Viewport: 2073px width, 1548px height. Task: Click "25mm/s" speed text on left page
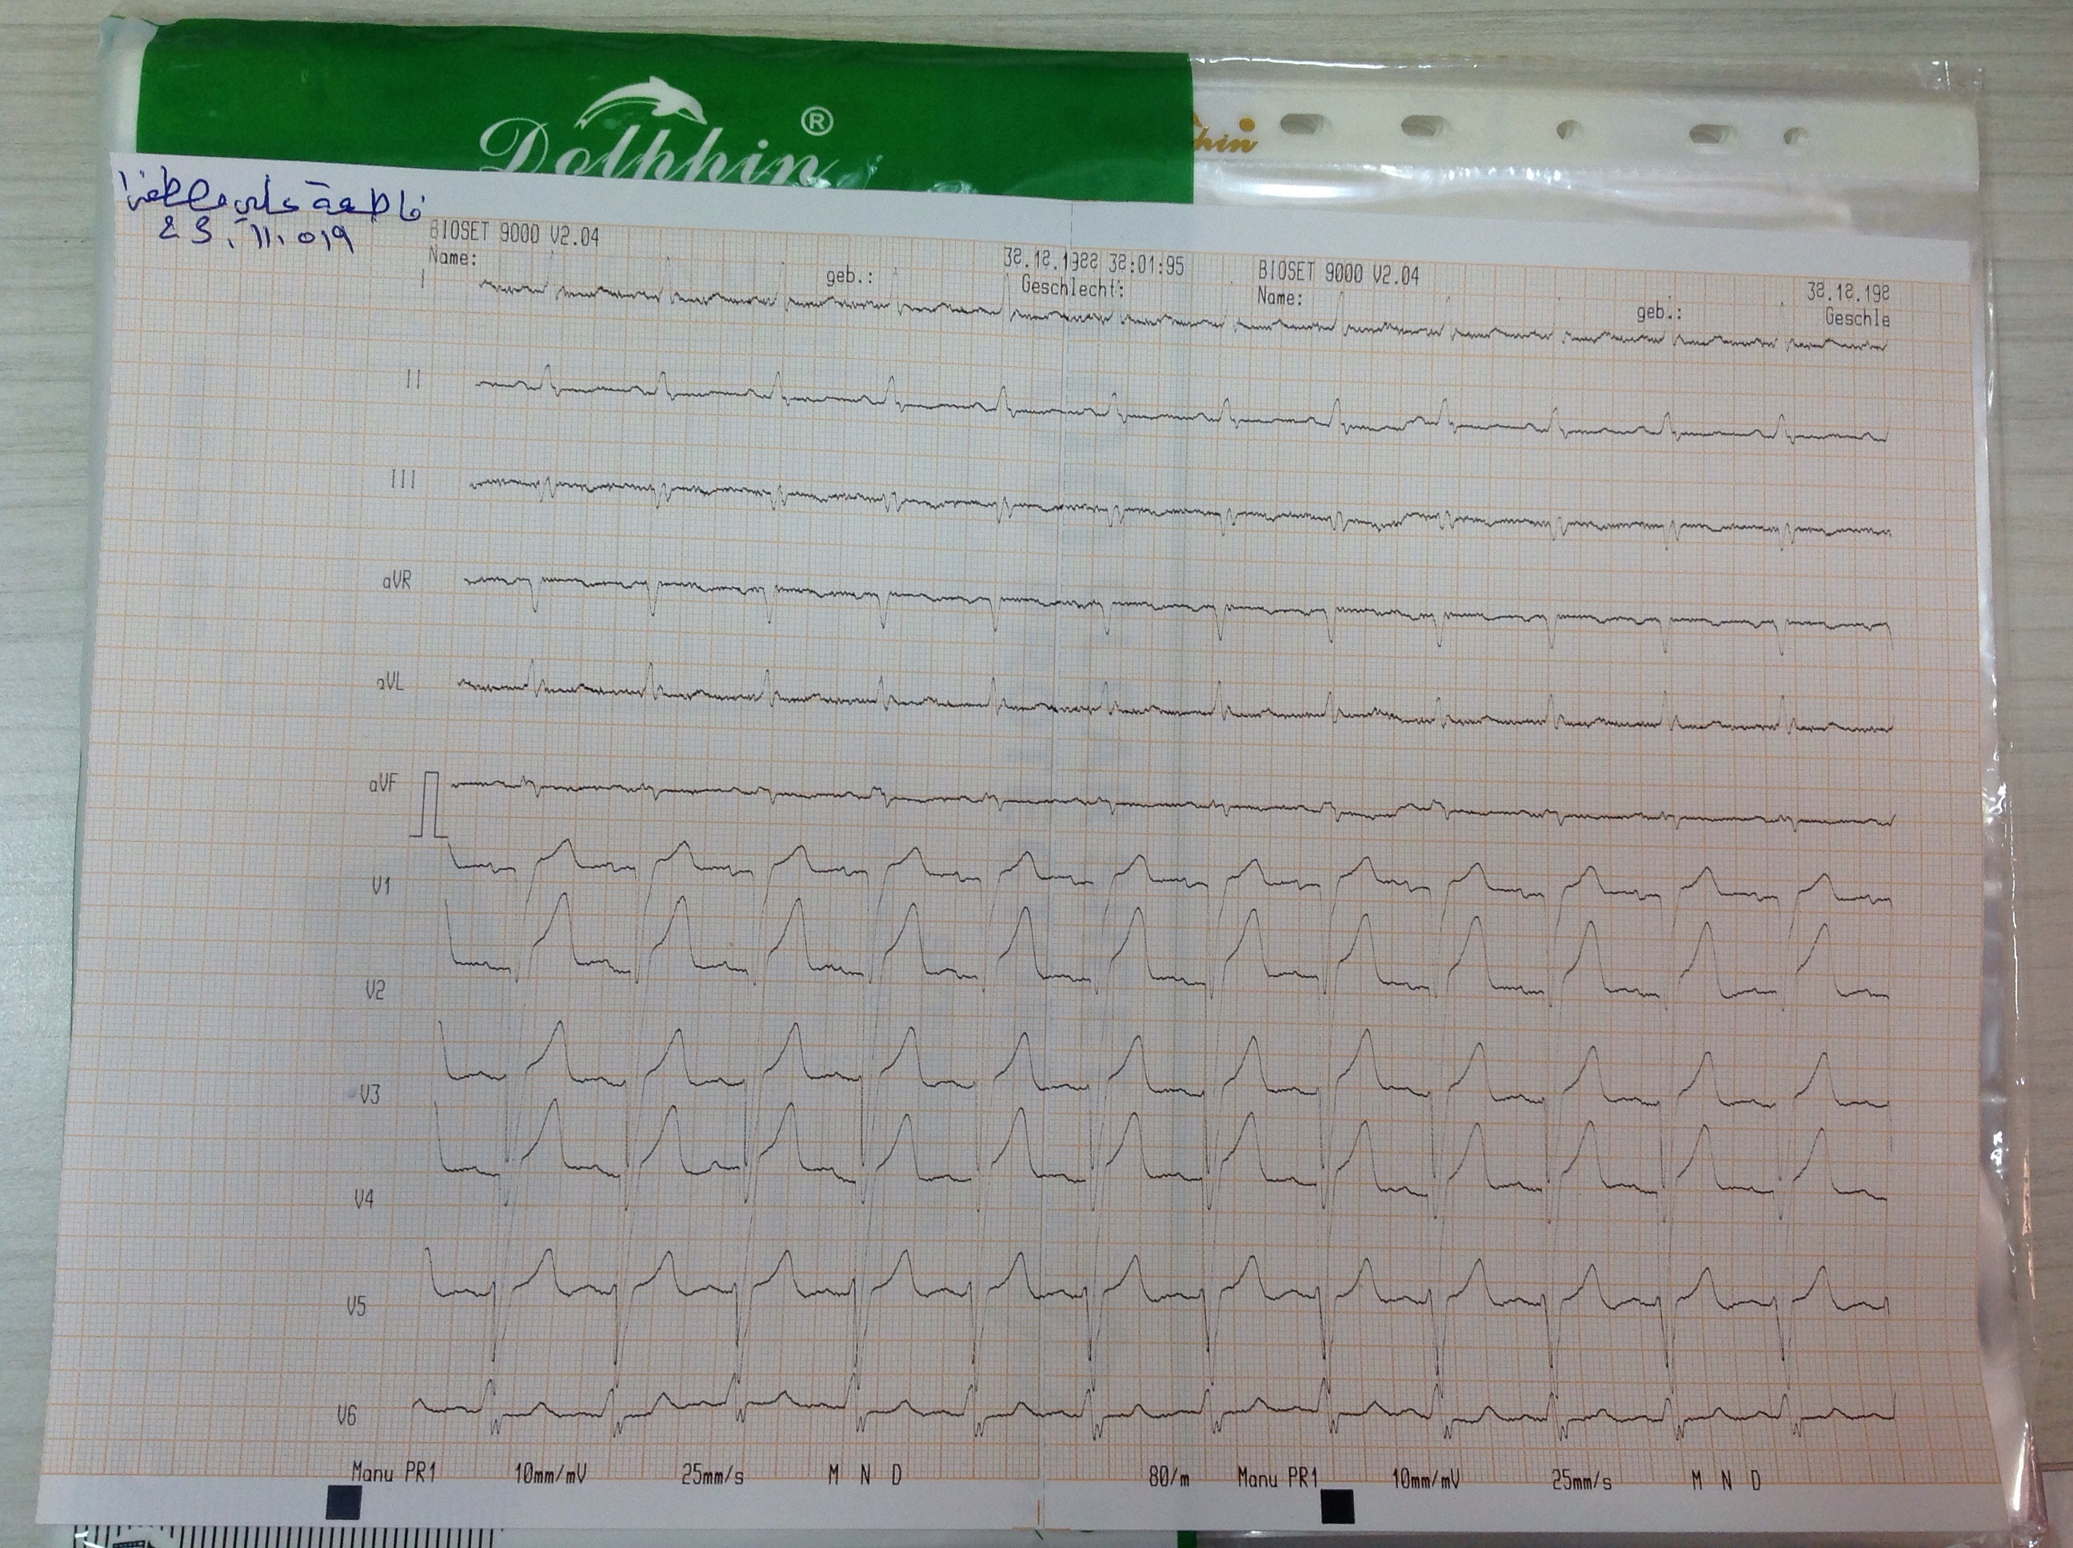tap(713, 1476)
